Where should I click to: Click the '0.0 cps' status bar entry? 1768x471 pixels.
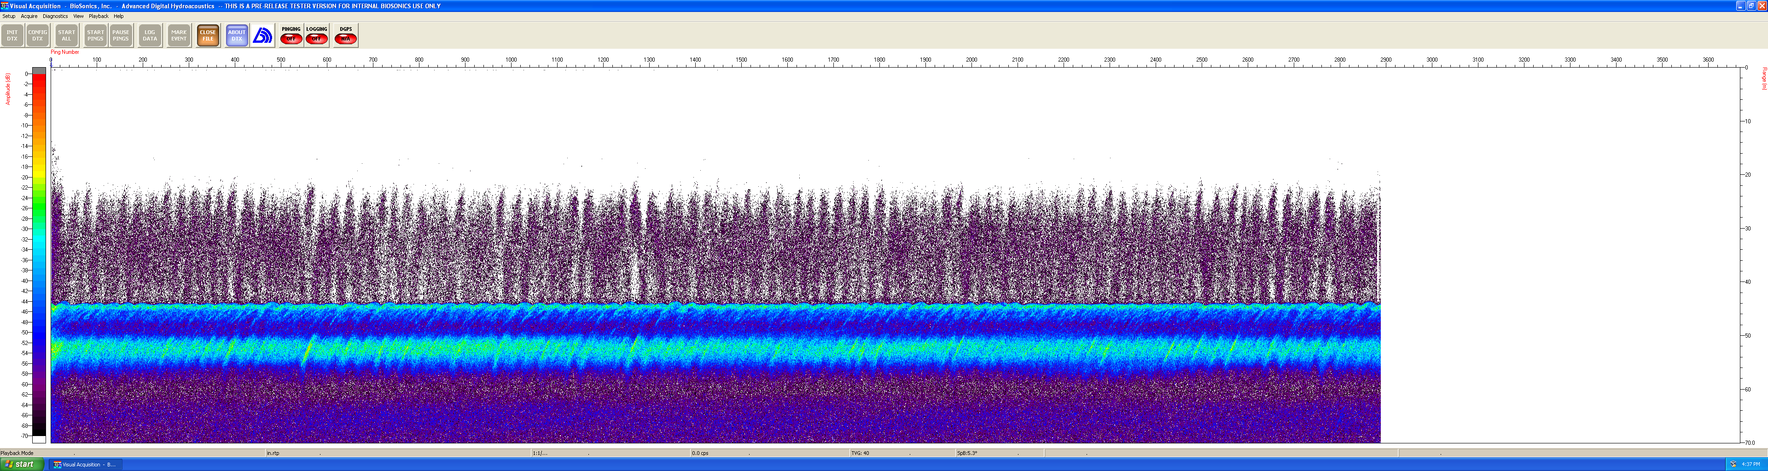[700, 453]
